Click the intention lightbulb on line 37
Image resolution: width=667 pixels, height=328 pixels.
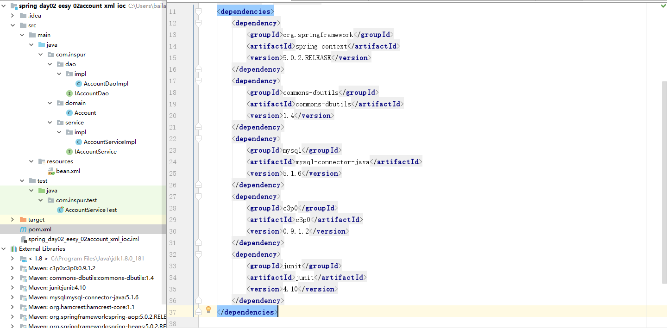click(x=208, y=309)
